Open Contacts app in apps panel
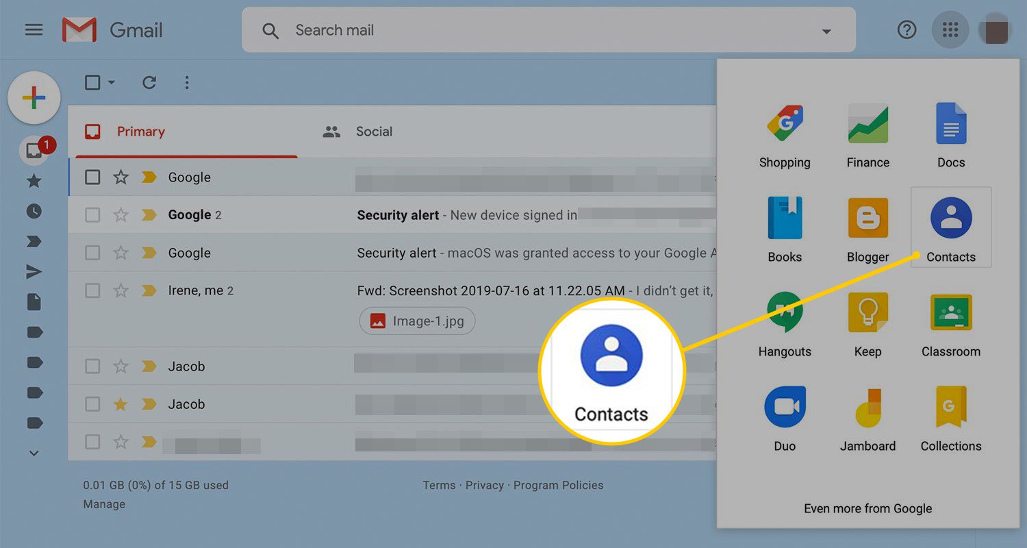The width and height of the screenshot is (1027, 548). [x=951, y=227]
